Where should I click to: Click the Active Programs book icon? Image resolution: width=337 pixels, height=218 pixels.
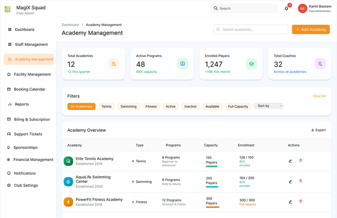[x=182, y=64]
